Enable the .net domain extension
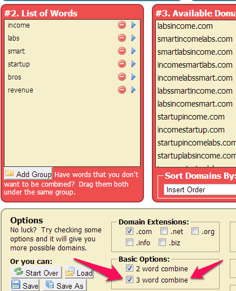The height and width of the screenshot is (291, 236). [164, 231]
